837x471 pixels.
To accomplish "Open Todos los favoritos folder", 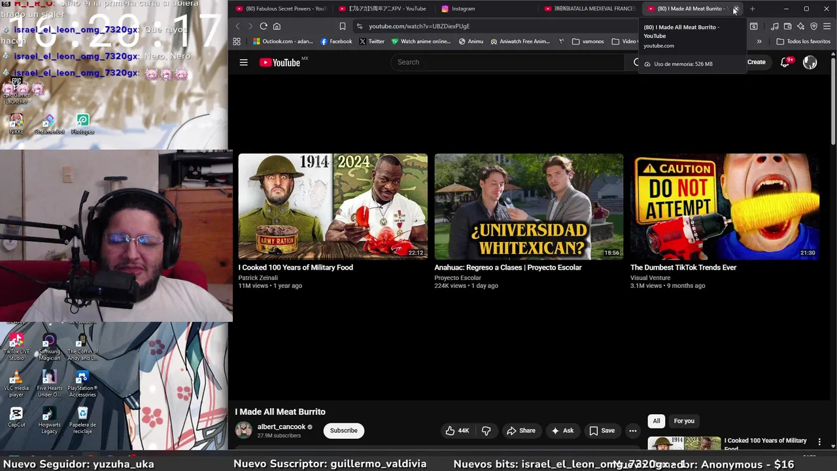I will coord(804,41).
